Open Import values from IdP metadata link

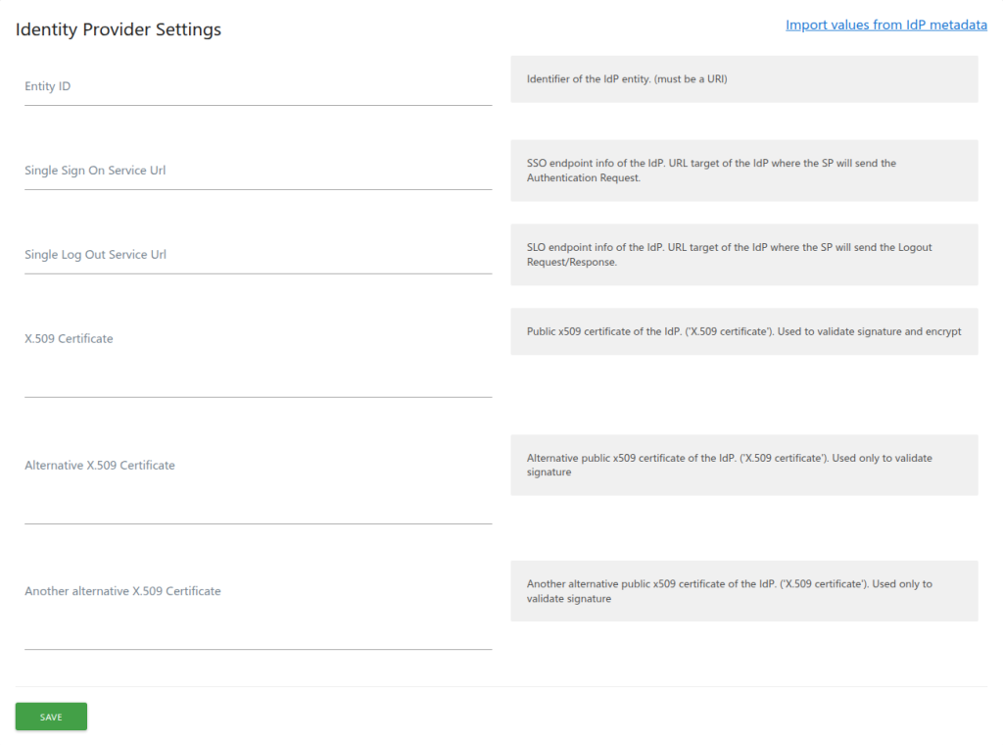point(885,25)
